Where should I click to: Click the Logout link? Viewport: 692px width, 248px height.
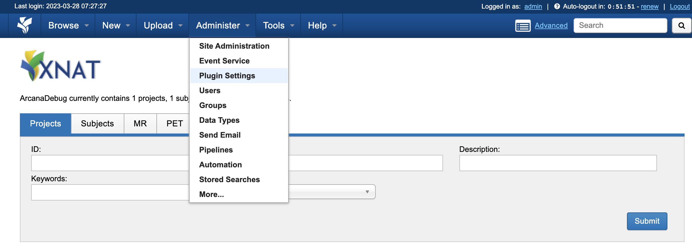(x=680, y=6)
